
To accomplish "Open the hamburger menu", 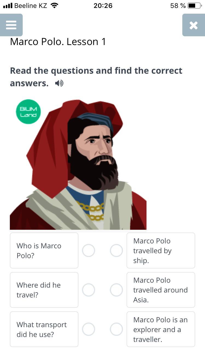I will [11, 25].
